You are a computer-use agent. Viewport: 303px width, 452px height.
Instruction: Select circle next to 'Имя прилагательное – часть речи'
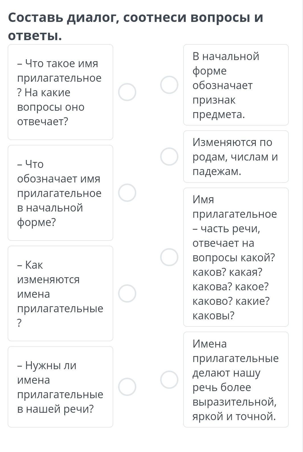click(169, 257)
